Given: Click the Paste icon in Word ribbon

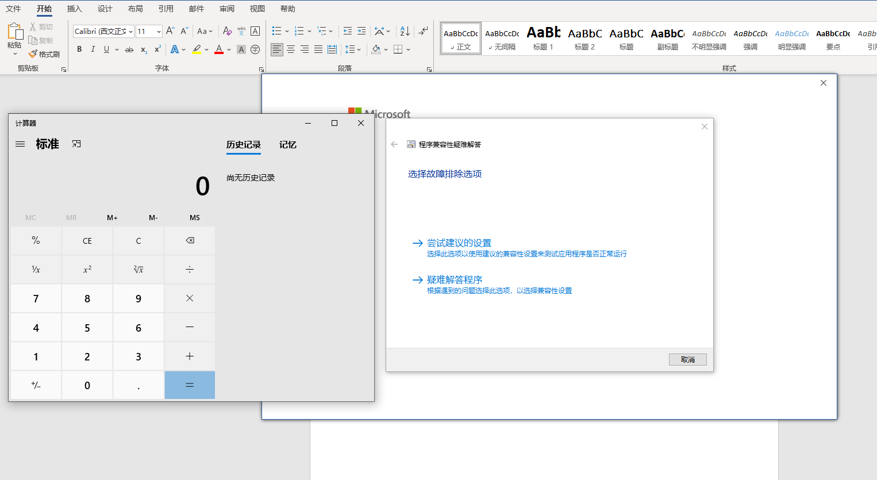Looking at the screenshot, I should coord(14,32).
